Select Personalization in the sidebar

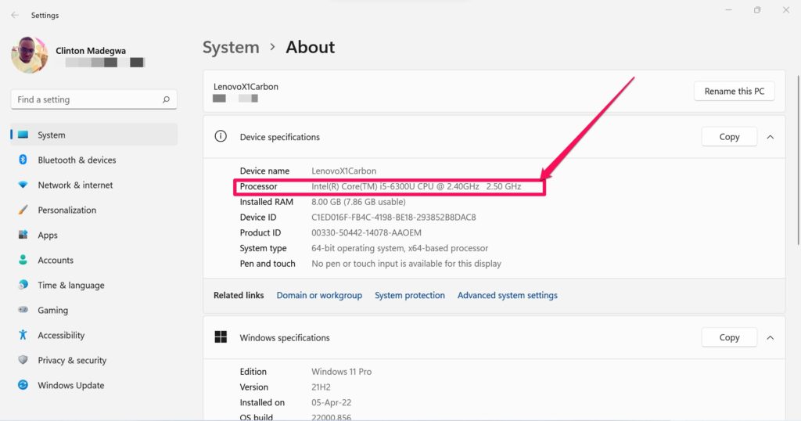(x=67, y=210)
